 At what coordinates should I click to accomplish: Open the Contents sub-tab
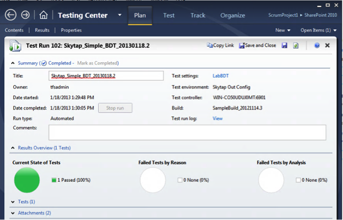14,30
